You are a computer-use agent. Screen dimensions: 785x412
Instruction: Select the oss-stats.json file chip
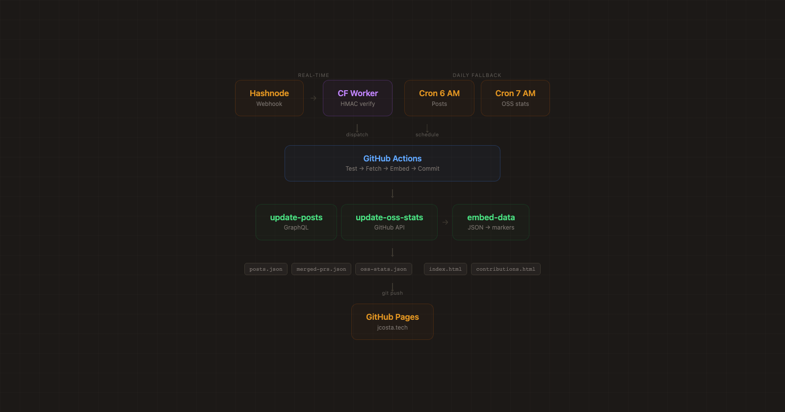(383, 269)
